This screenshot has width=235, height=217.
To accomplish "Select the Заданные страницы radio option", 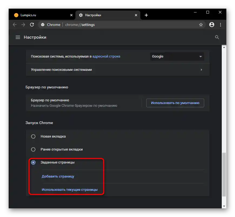I will [33, 162].
